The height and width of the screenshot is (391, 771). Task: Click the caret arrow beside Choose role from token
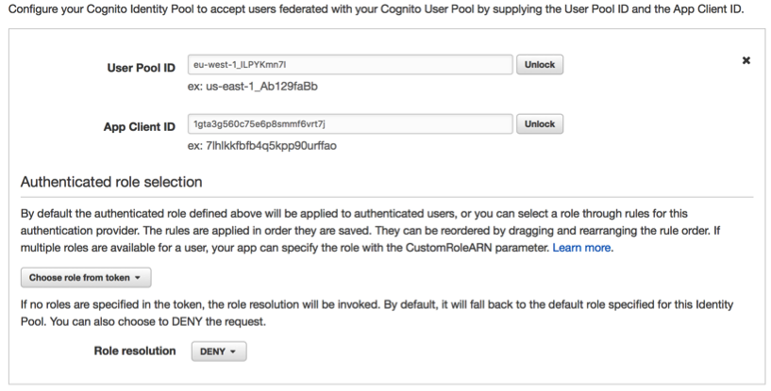(138, 279)
